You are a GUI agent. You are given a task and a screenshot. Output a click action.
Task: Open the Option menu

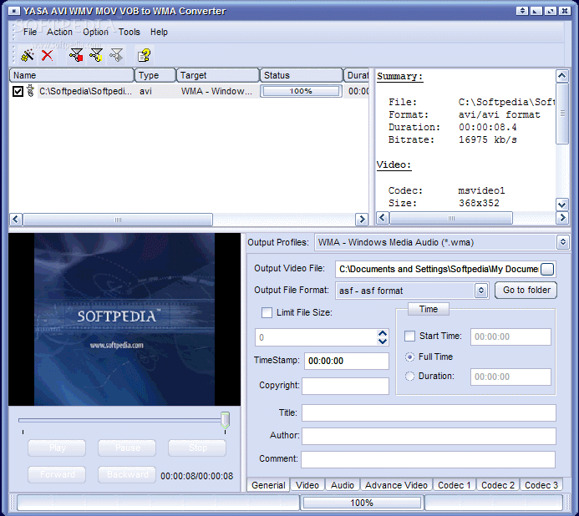(x=95, y=32)
